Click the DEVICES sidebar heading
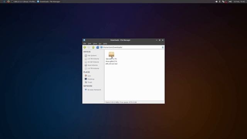The height and width of the screenshot is (139, 247). (87, 52)
